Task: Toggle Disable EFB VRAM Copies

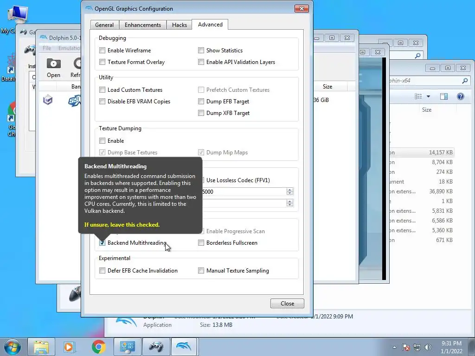Action: click(103, 102)
